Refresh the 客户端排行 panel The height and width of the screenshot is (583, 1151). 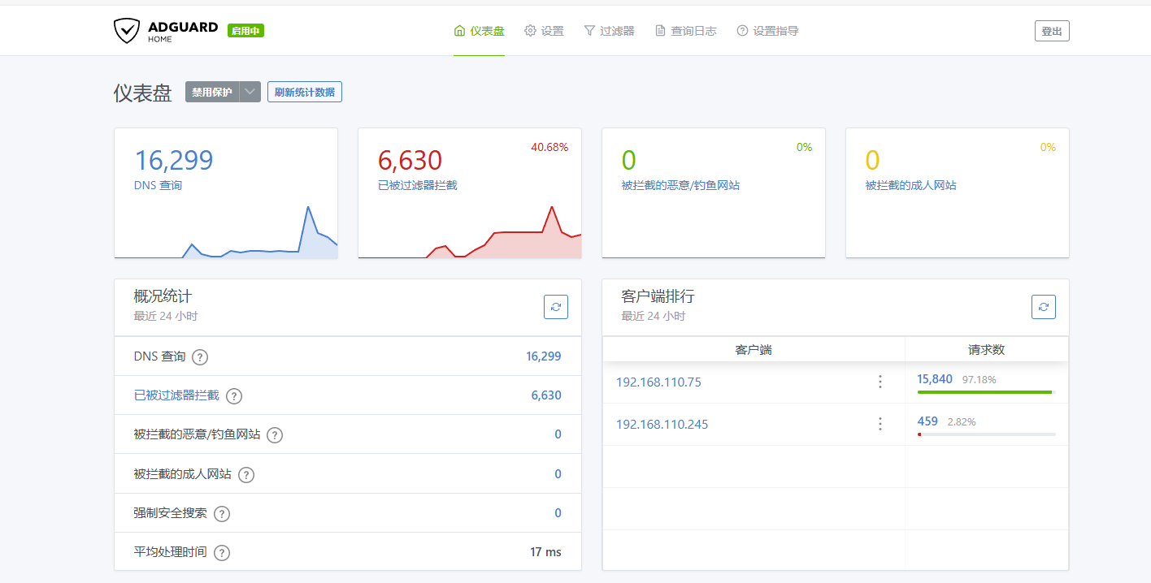click(x=1044, y=307)
